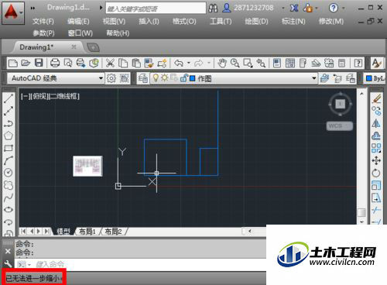The image size is (387, 285).
Task: Click the Zoom Previous icon
Action: click(x=261, y=63)
